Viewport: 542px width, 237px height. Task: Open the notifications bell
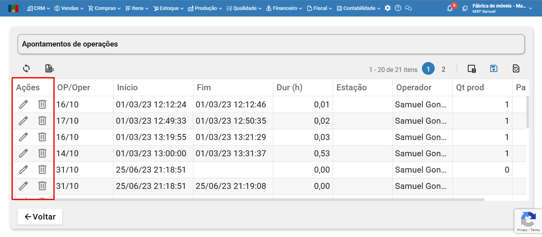coord(450,8)
